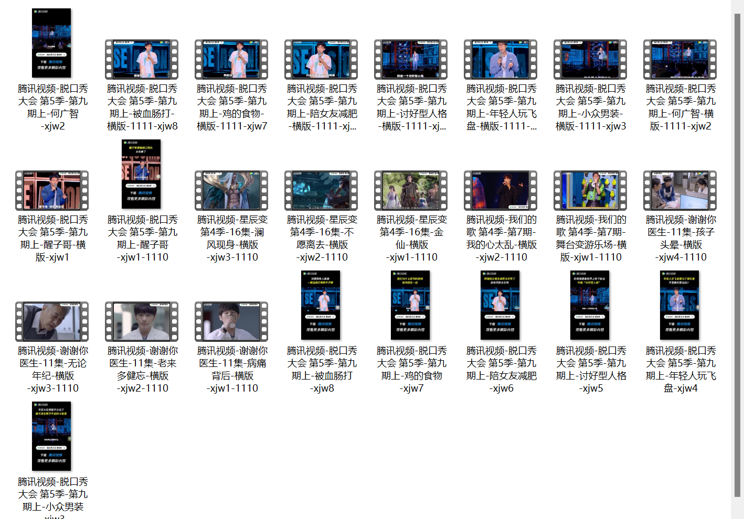Click the vertical scrollbar thumb
This screenshot has width=744, height=519.
(737, 255)
